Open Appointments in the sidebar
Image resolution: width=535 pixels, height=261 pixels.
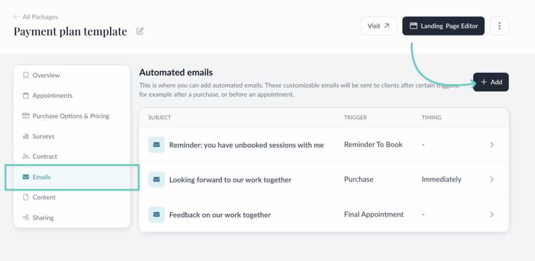coord(52,96)
